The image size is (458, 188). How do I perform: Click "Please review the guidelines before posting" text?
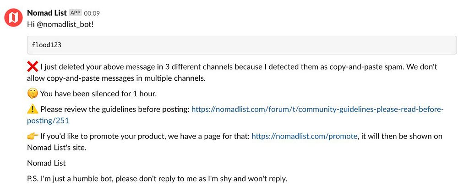coord(114,110)
